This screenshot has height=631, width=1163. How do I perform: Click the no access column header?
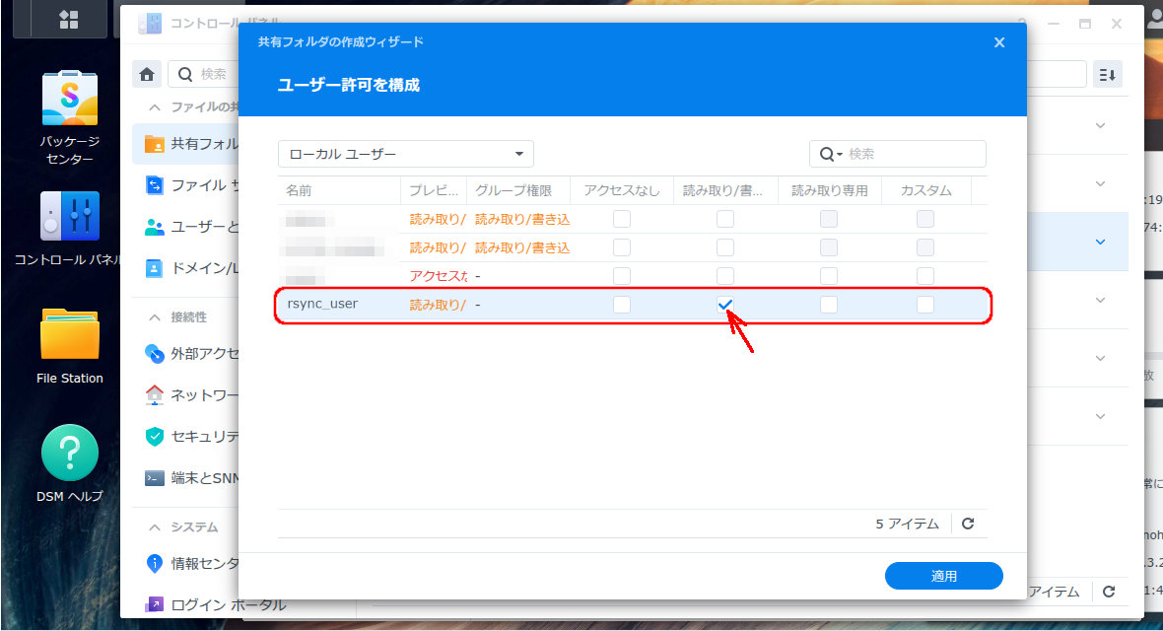pos(622,191)
